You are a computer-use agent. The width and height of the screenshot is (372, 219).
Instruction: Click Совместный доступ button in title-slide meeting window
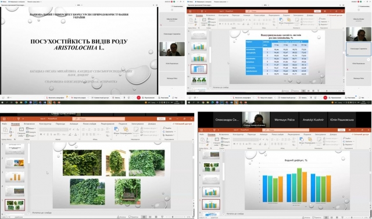click(x=101, y=98)
